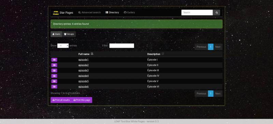Click the search magnifier button
Viewport: 273px width, 124px height.
pyautogui.click(x=217, y=13)
